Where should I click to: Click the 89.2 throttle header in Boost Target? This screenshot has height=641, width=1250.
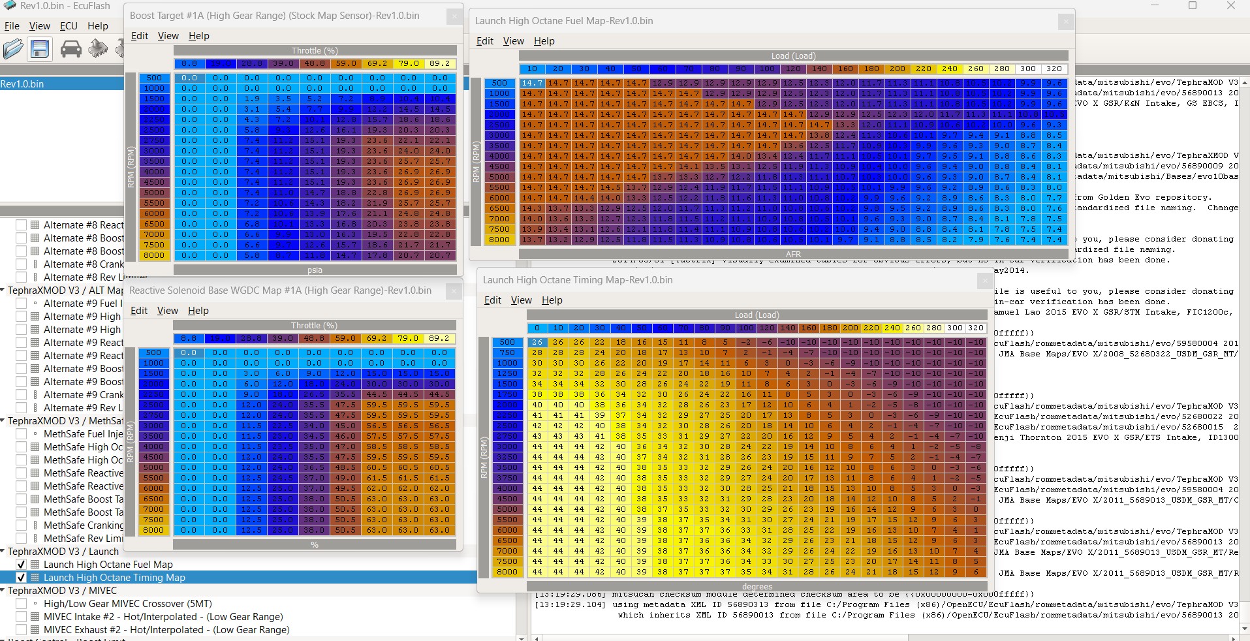pyautogui.click(x=440, y=64)
